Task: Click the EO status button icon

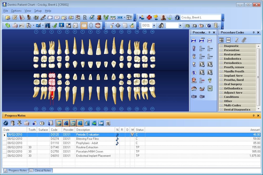Action: [x=187, y=26]
